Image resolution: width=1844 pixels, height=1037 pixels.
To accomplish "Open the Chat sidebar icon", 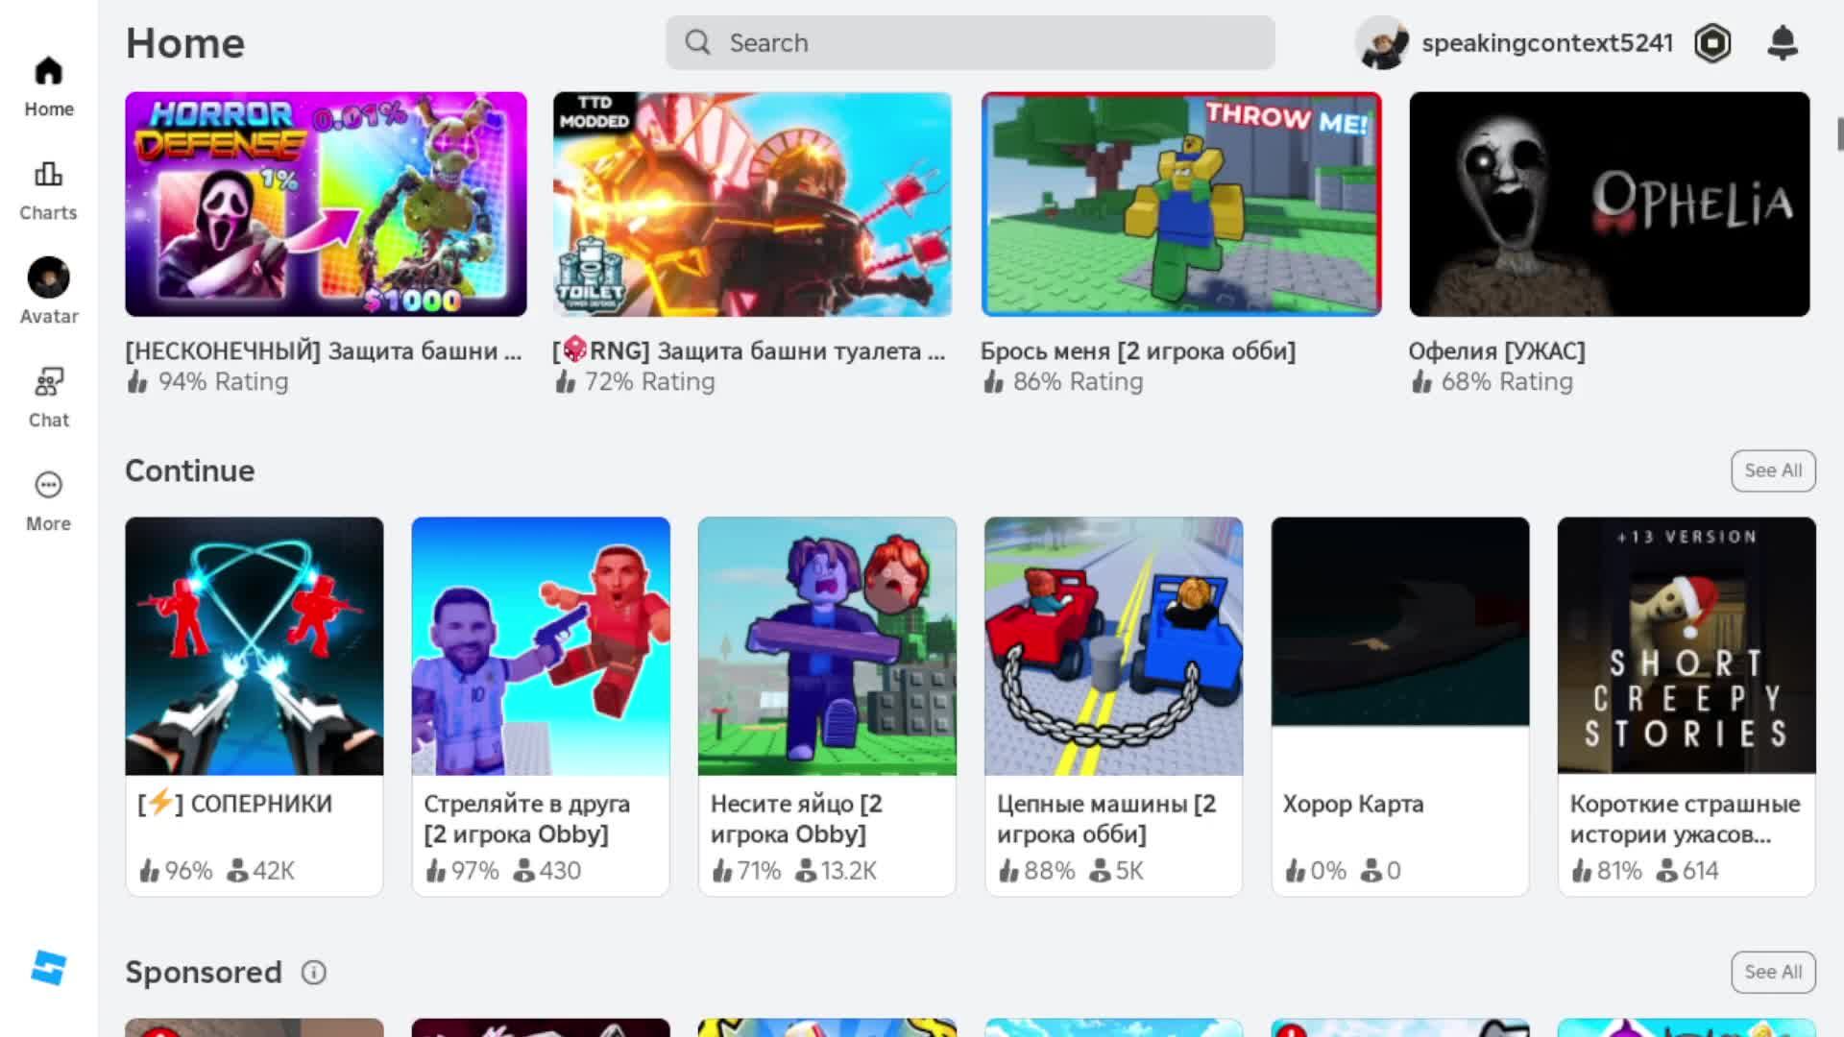I will click(x=48, y=382).
